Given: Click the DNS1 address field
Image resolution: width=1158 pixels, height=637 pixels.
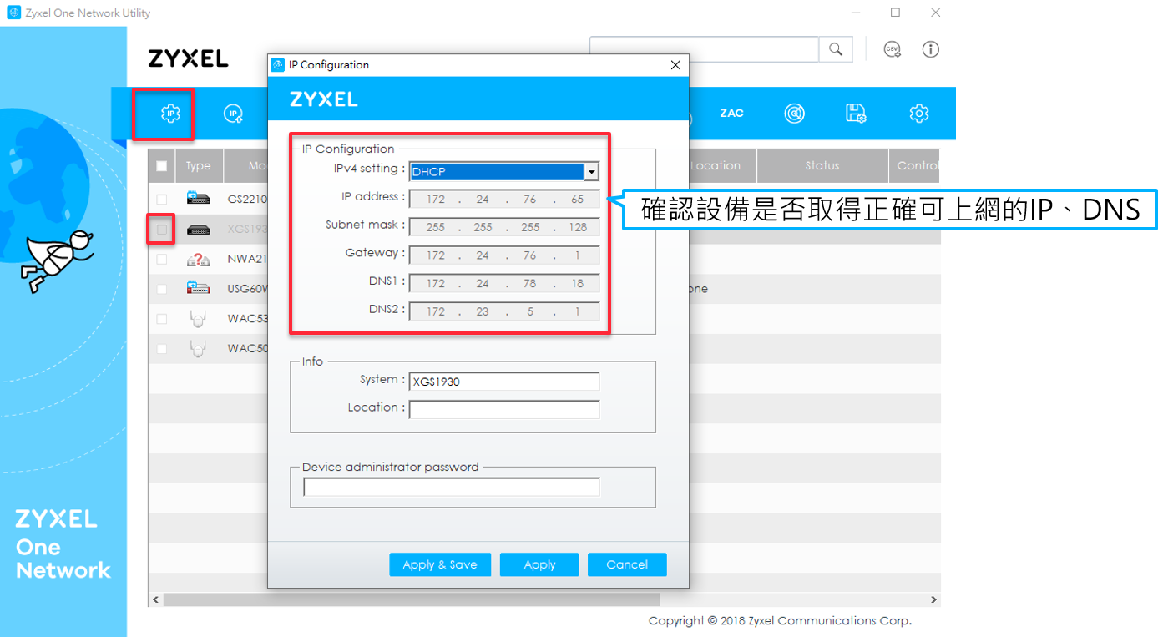Looking at the screenshot, I should (x=504, y=283).
